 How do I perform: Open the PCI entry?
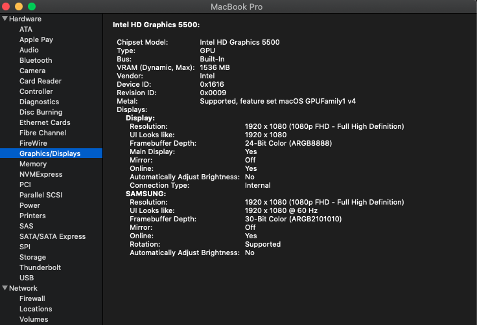pos(25,185)
